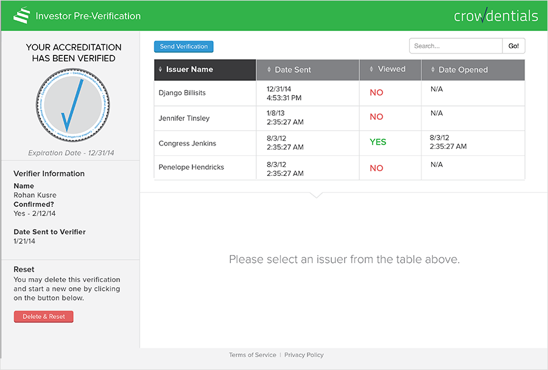The height and width of the screenshot is (370, 548).
Task: Choose the Congress Jenkins row
Action: coord(187,144)
